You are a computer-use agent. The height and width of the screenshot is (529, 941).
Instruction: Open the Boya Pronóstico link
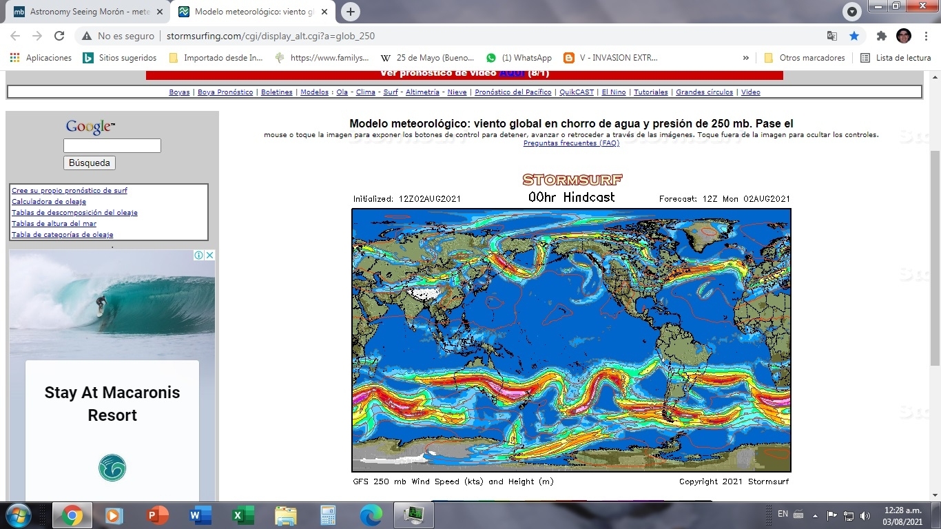225,92
